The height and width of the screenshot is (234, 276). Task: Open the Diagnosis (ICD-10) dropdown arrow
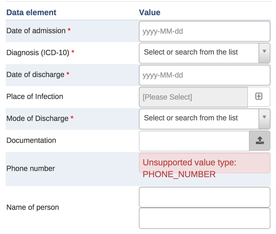tap(264, 53)
